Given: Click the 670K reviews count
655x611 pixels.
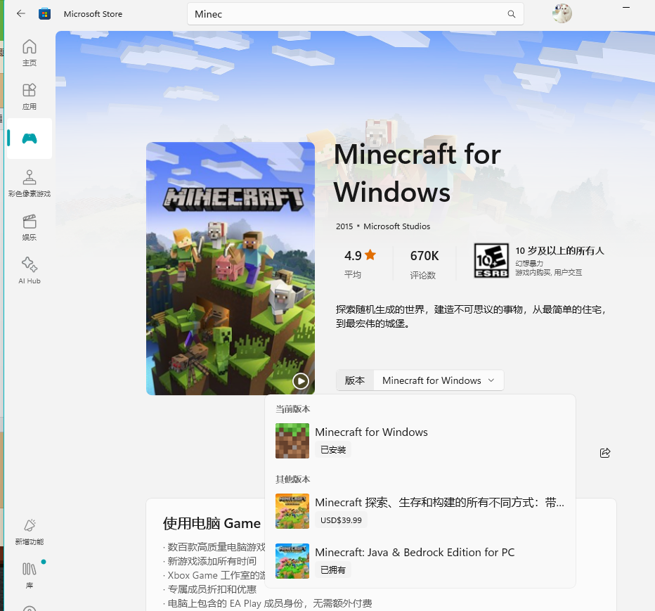Looking at the screenshot, I should tap(424, 255).
